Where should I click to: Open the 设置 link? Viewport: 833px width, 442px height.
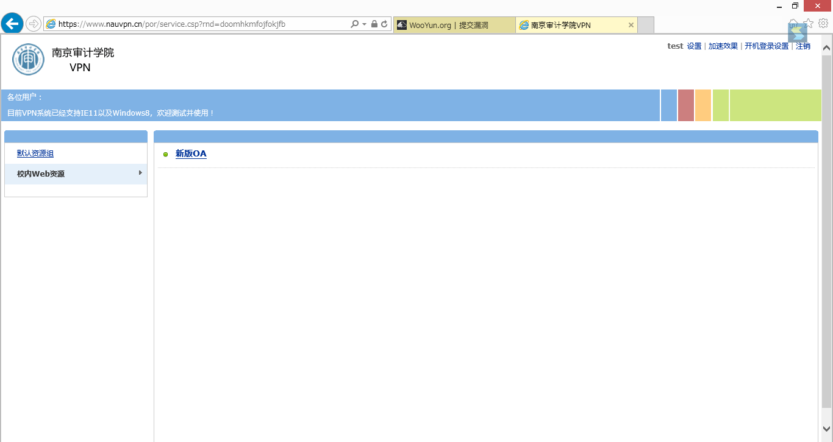(694, 46)
